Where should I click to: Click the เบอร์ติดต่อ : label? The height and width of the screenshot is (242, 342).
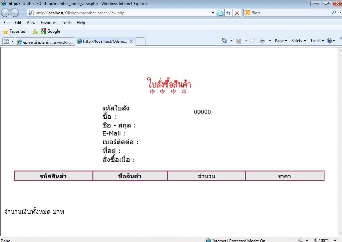pos(120,142)
